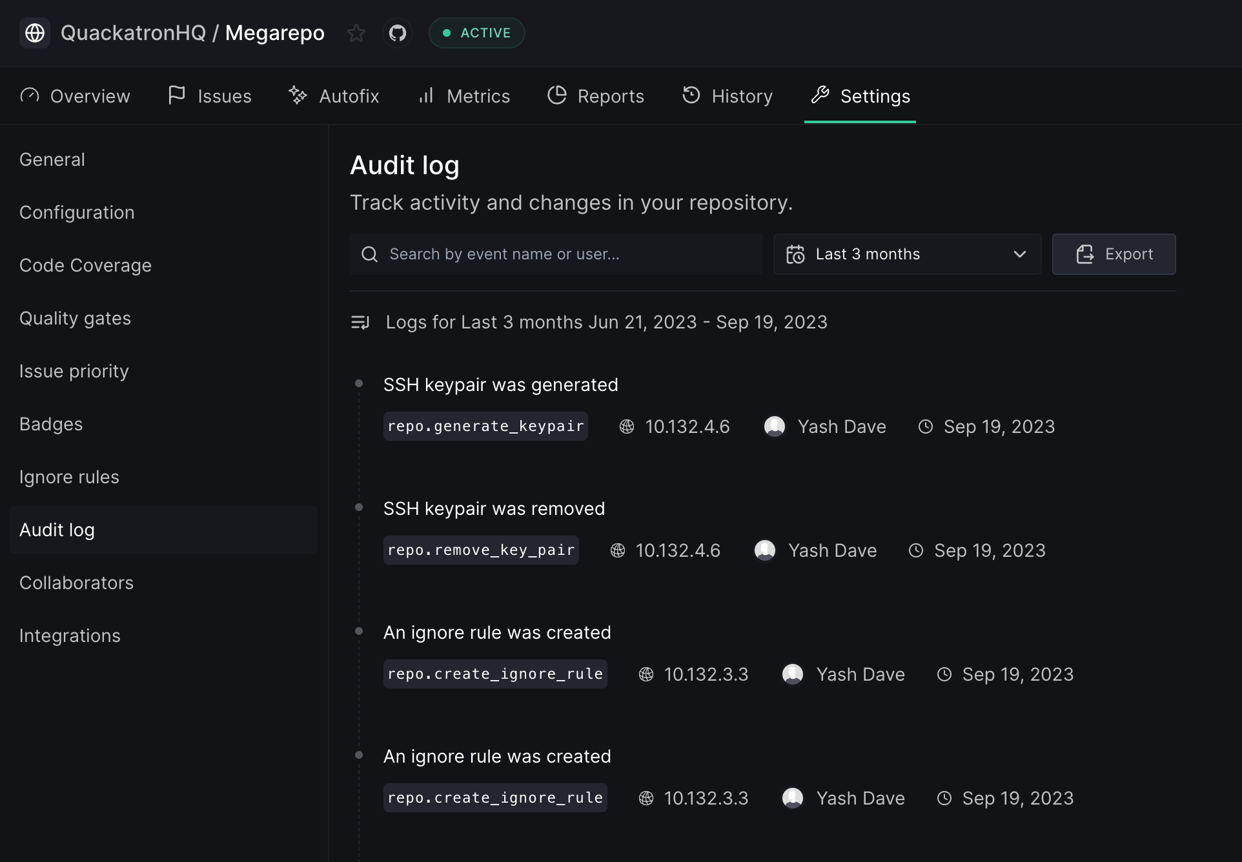The height and width of the screenshot is (862, 1242).
Task: Switch to the History tab
Action: click(x=728, y=96)
